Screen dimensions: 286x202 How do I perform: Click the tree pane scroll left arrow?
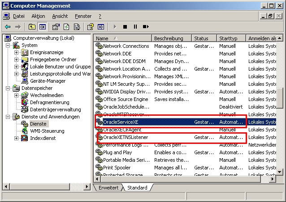pos(6,186)
